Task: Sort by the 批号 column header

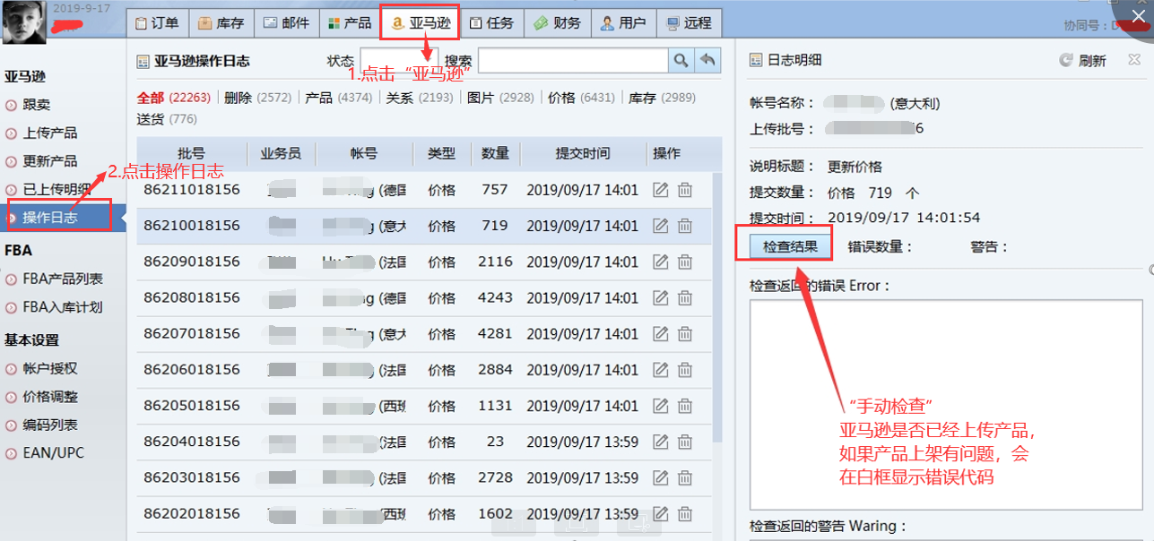Action: (x=192, y=153)
